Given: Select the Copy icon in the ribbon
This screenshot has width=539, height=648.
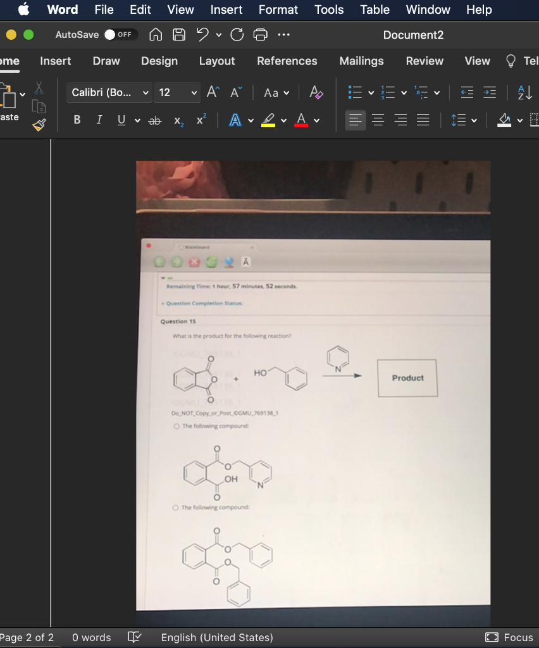Looking at the screenshot, I should pyautogui.click(x=38, y=106).
